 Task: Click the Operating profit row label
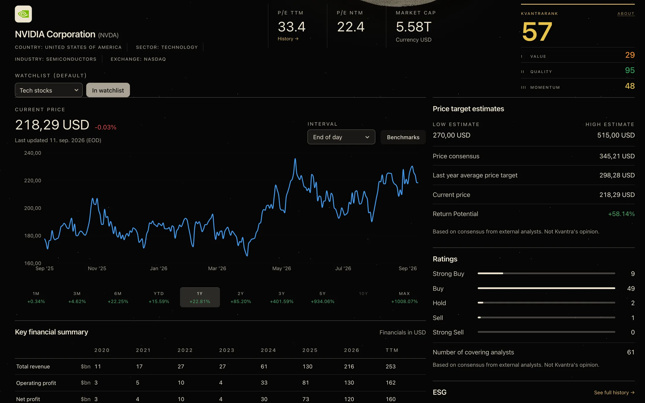(x=36, y=383)
